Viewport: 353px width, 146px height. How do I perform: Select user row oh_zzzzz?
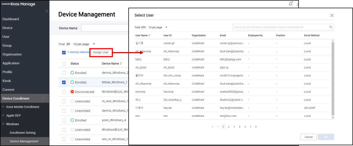(x=233, y=68)
